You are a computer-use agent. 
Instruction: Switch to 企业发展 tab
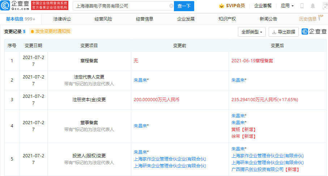(x=186, y=19)
